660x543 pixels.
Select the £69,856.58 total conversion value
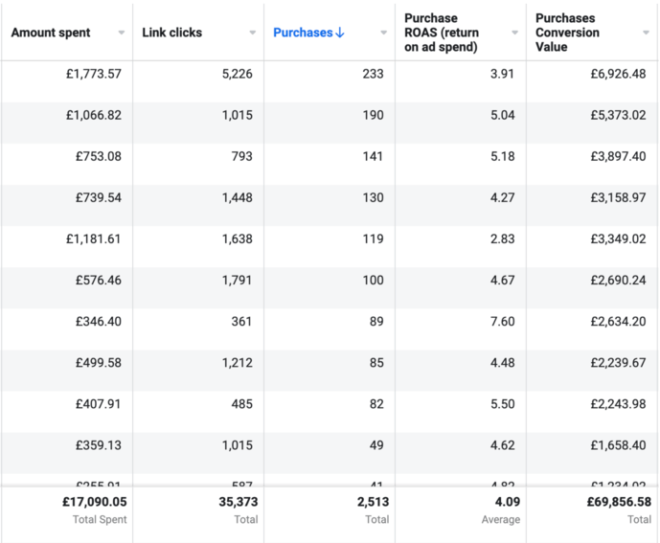pyautogui.click(x=605, y=502)
